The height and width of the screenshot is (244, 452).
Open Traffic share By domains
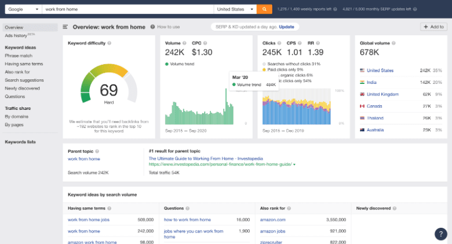click(16, 117)
